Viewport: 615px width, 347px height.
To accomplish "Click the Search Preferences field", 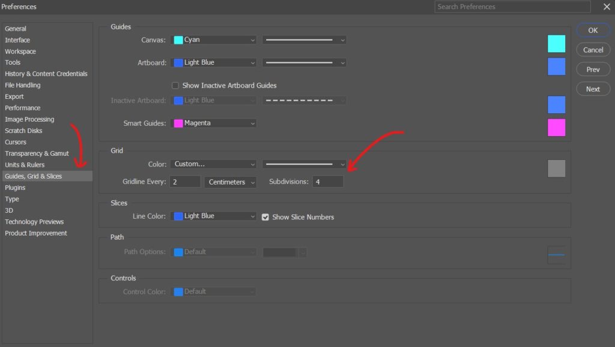I will [x=512, y=7].
